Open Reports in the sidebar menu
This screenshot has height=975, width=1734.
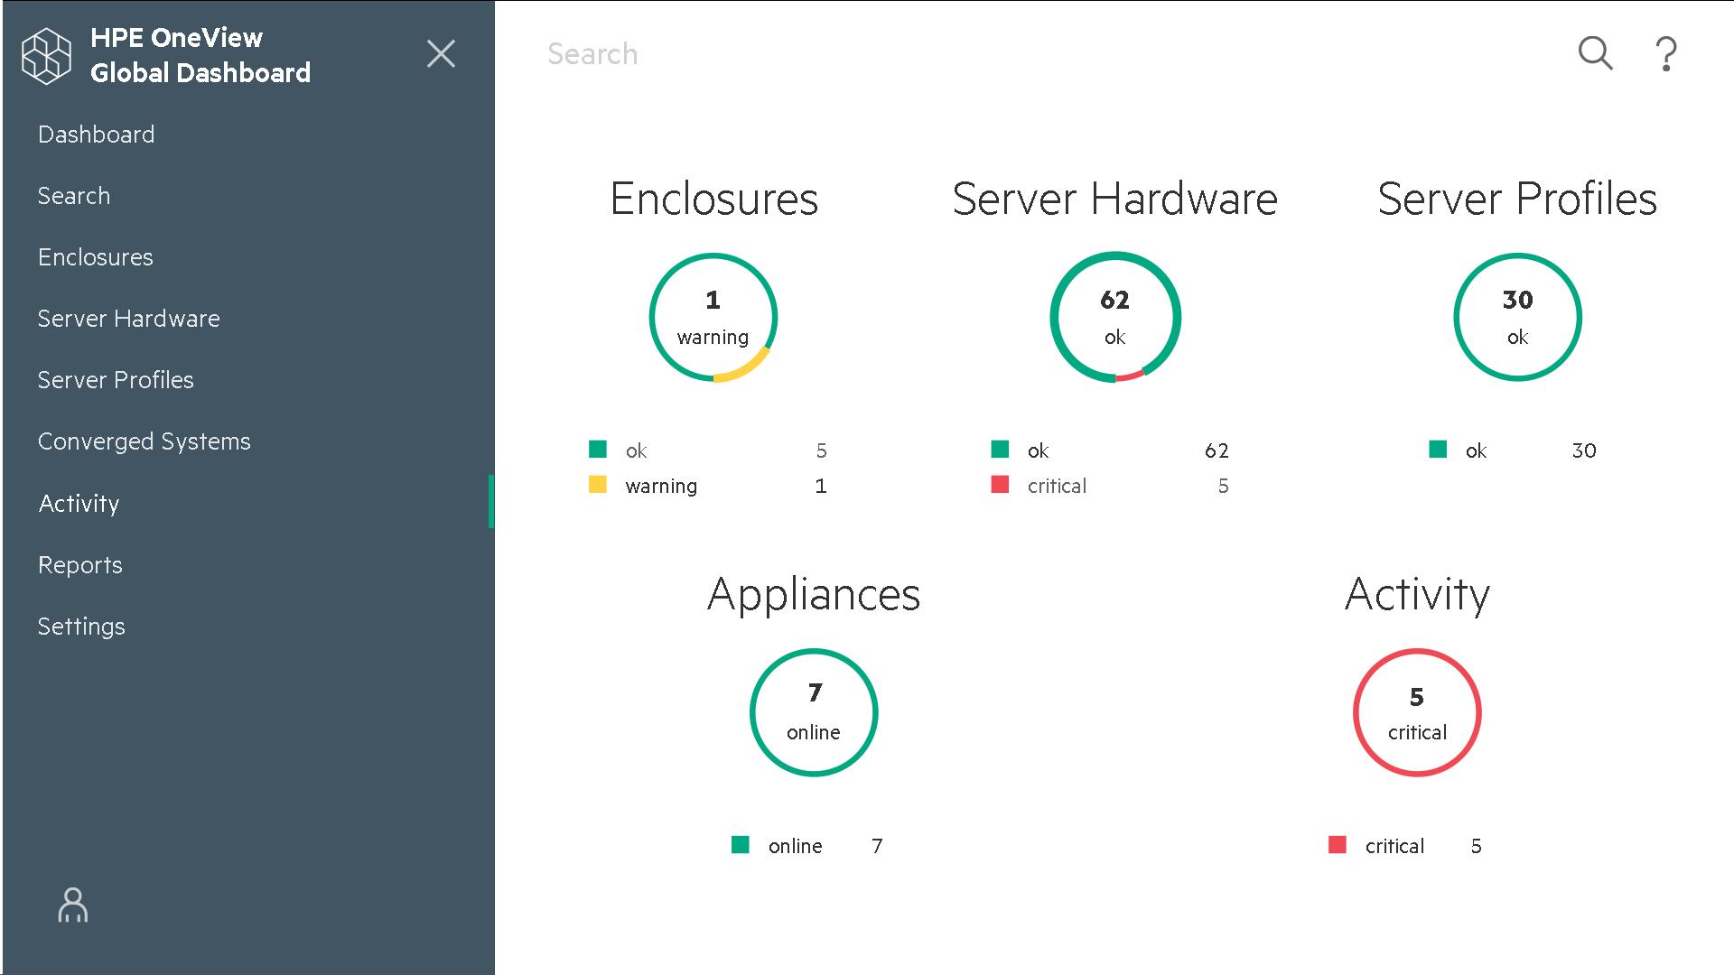pos(80,565)
